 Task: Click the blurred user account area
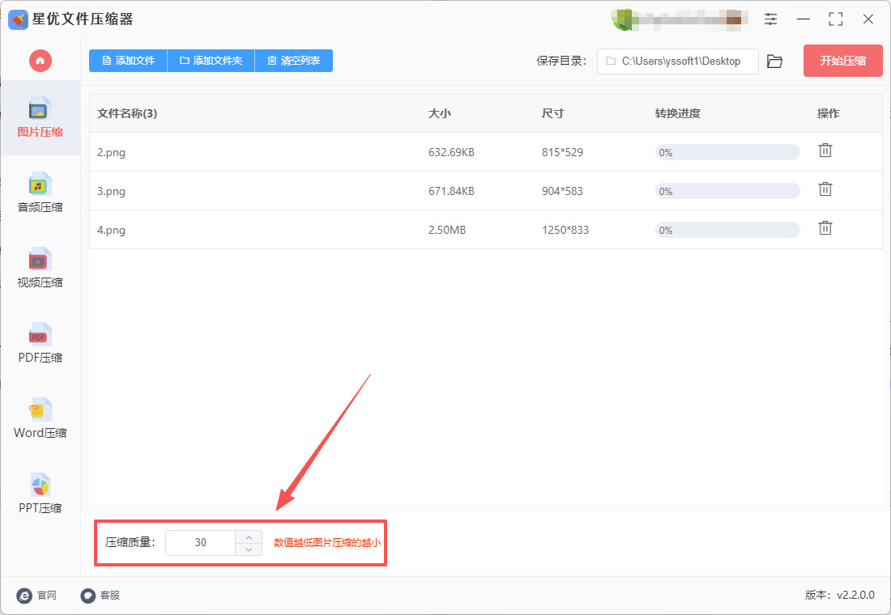[679, 19]
